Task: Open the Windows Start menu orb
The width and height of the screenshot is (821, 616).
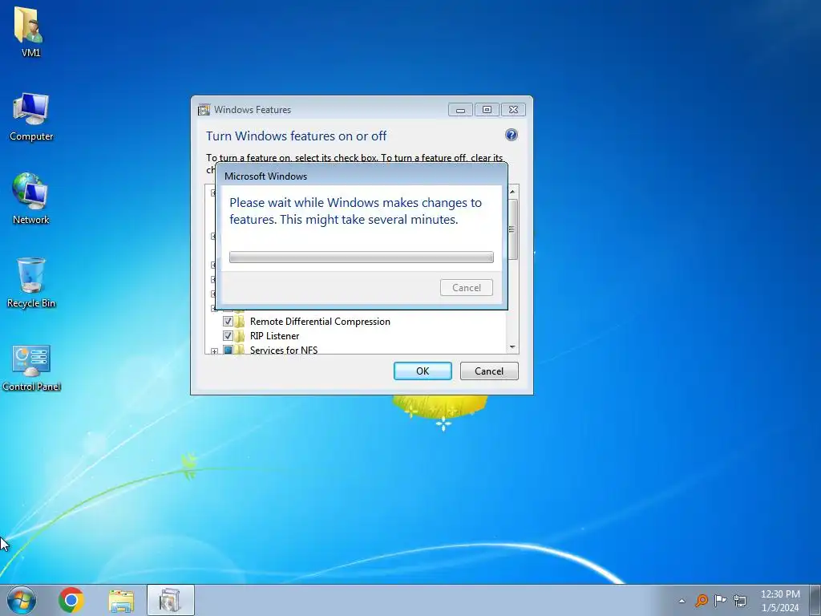Action: (22, 600)
